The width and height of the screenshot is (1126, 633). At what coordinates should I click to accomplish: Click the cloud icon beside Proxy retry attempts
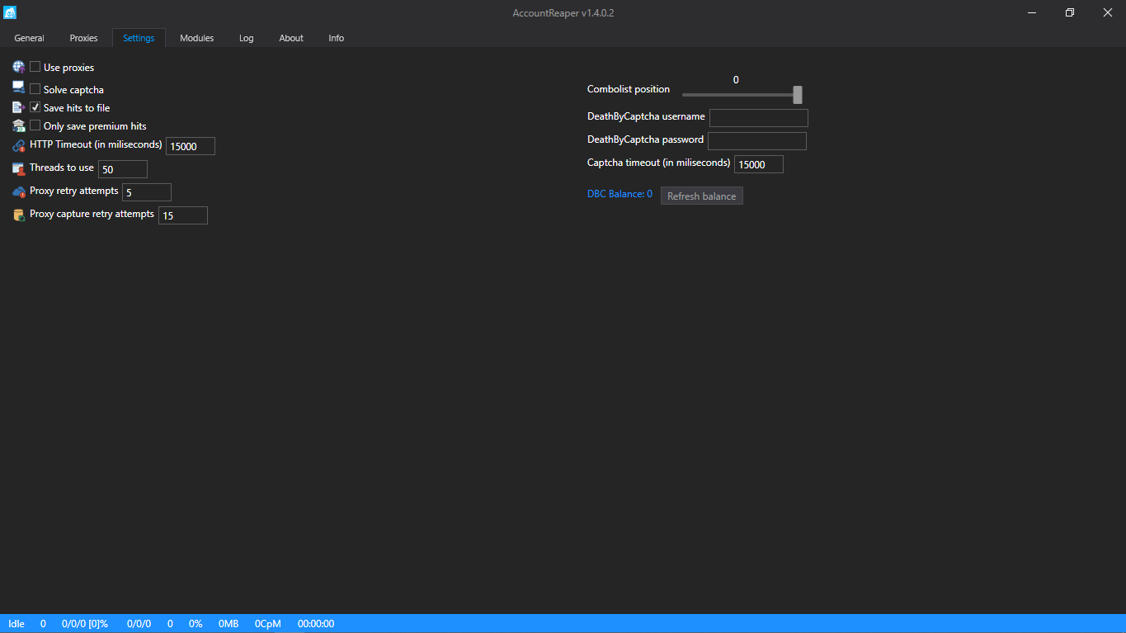[19, 191]
